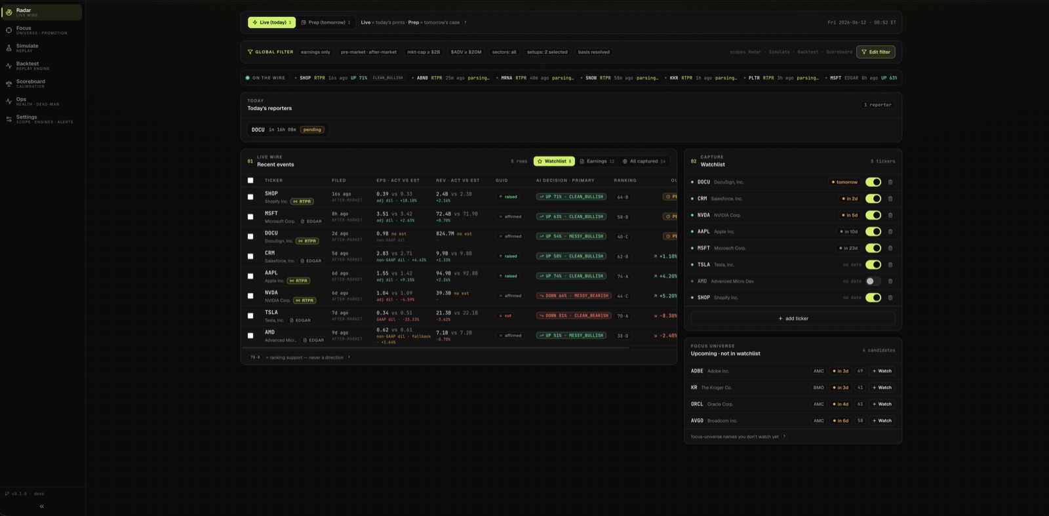Click the pre-market · after-market filter chip
Image resolution: width=1049 pixels, height=516 pixels.
pos(368,52)
